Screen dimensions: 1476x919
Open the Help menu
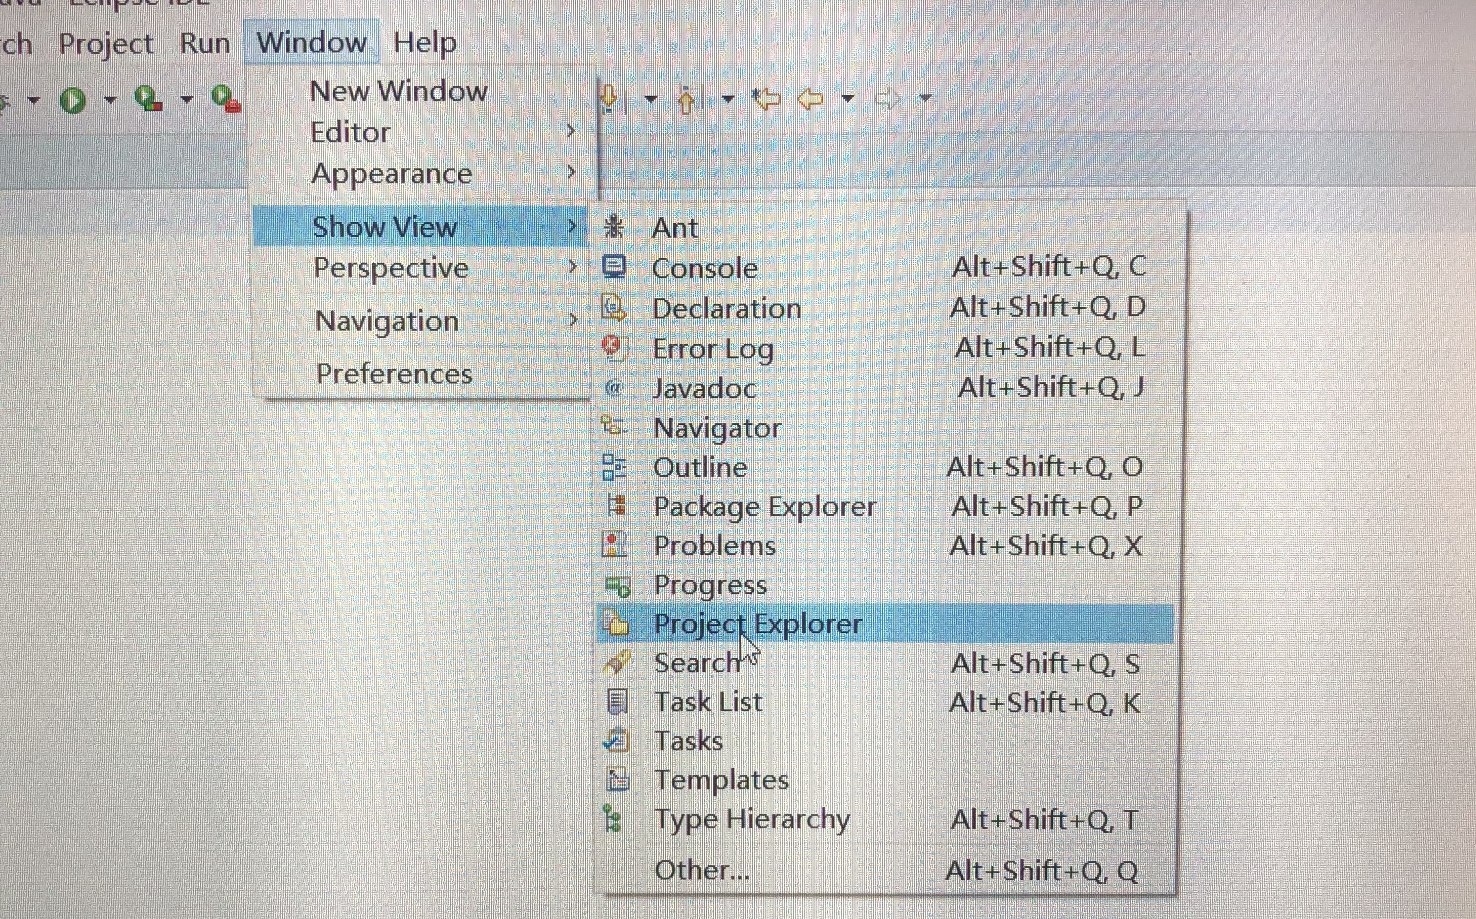[x=425, y=43]
